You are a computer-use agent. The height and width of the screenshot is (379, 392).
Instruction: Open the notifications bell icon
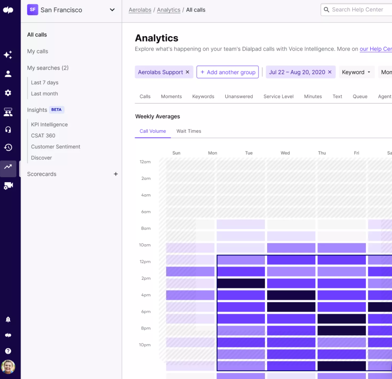click(8, 319)
